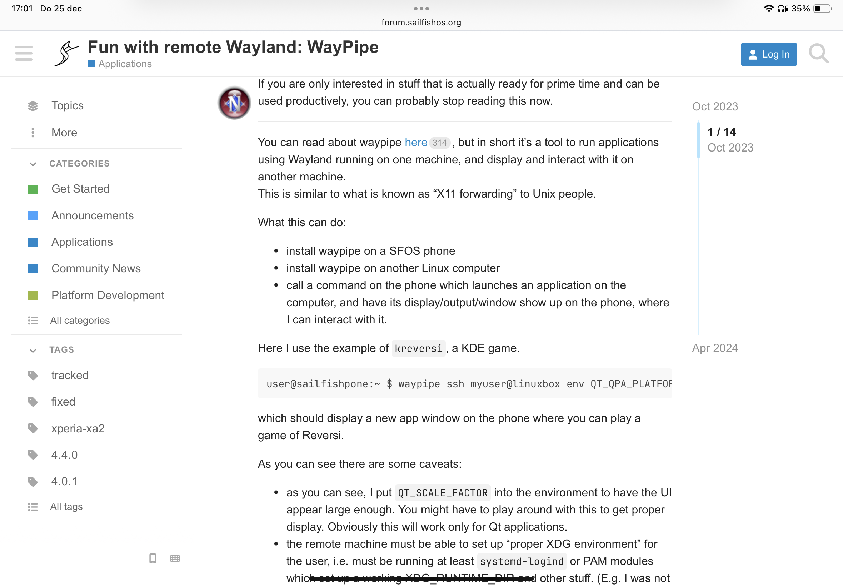Click the Sailfish OS forum logo

(x=66, y=54)
